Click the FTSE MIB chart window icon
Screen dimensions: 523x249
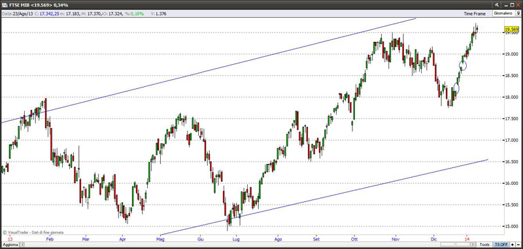click(x=5, y=5)
